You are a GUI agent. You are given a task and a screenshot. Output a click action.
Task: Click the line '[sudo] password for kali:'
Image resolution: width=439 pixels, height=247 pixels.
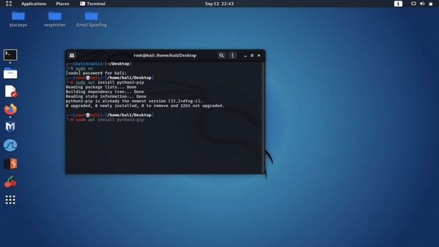96,73
